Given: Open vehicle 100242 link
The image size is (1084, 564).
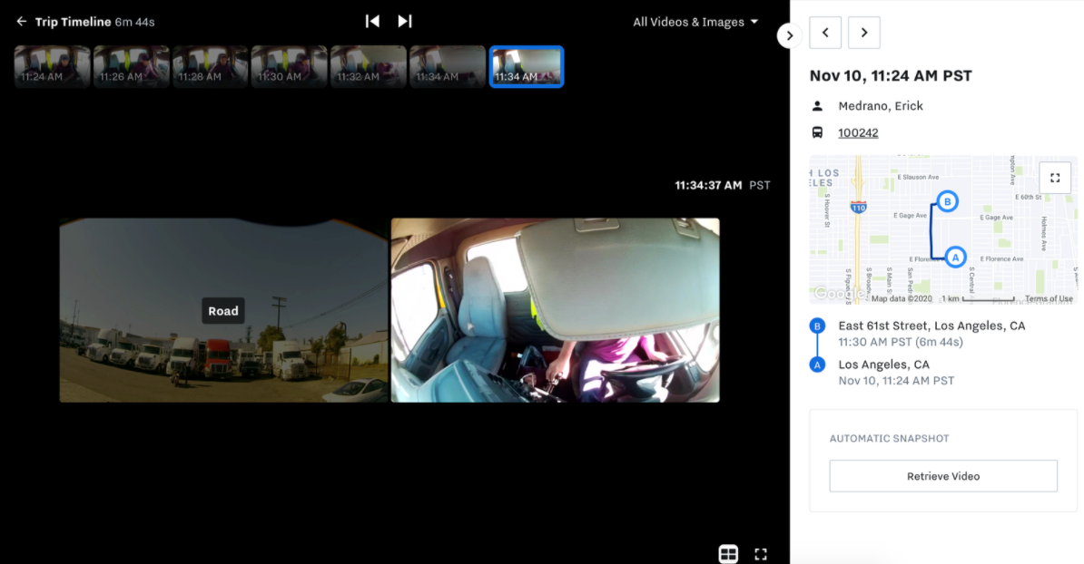Looking at the screenshot, I should [858, 132].
